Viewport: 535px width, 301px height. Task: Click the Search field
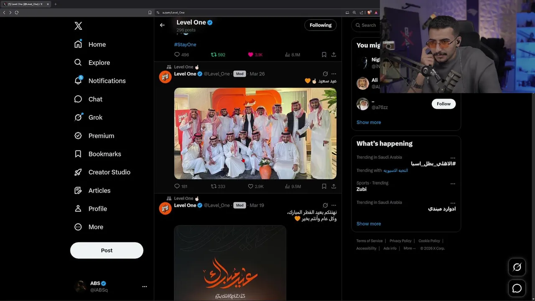(x=365, y=25)
